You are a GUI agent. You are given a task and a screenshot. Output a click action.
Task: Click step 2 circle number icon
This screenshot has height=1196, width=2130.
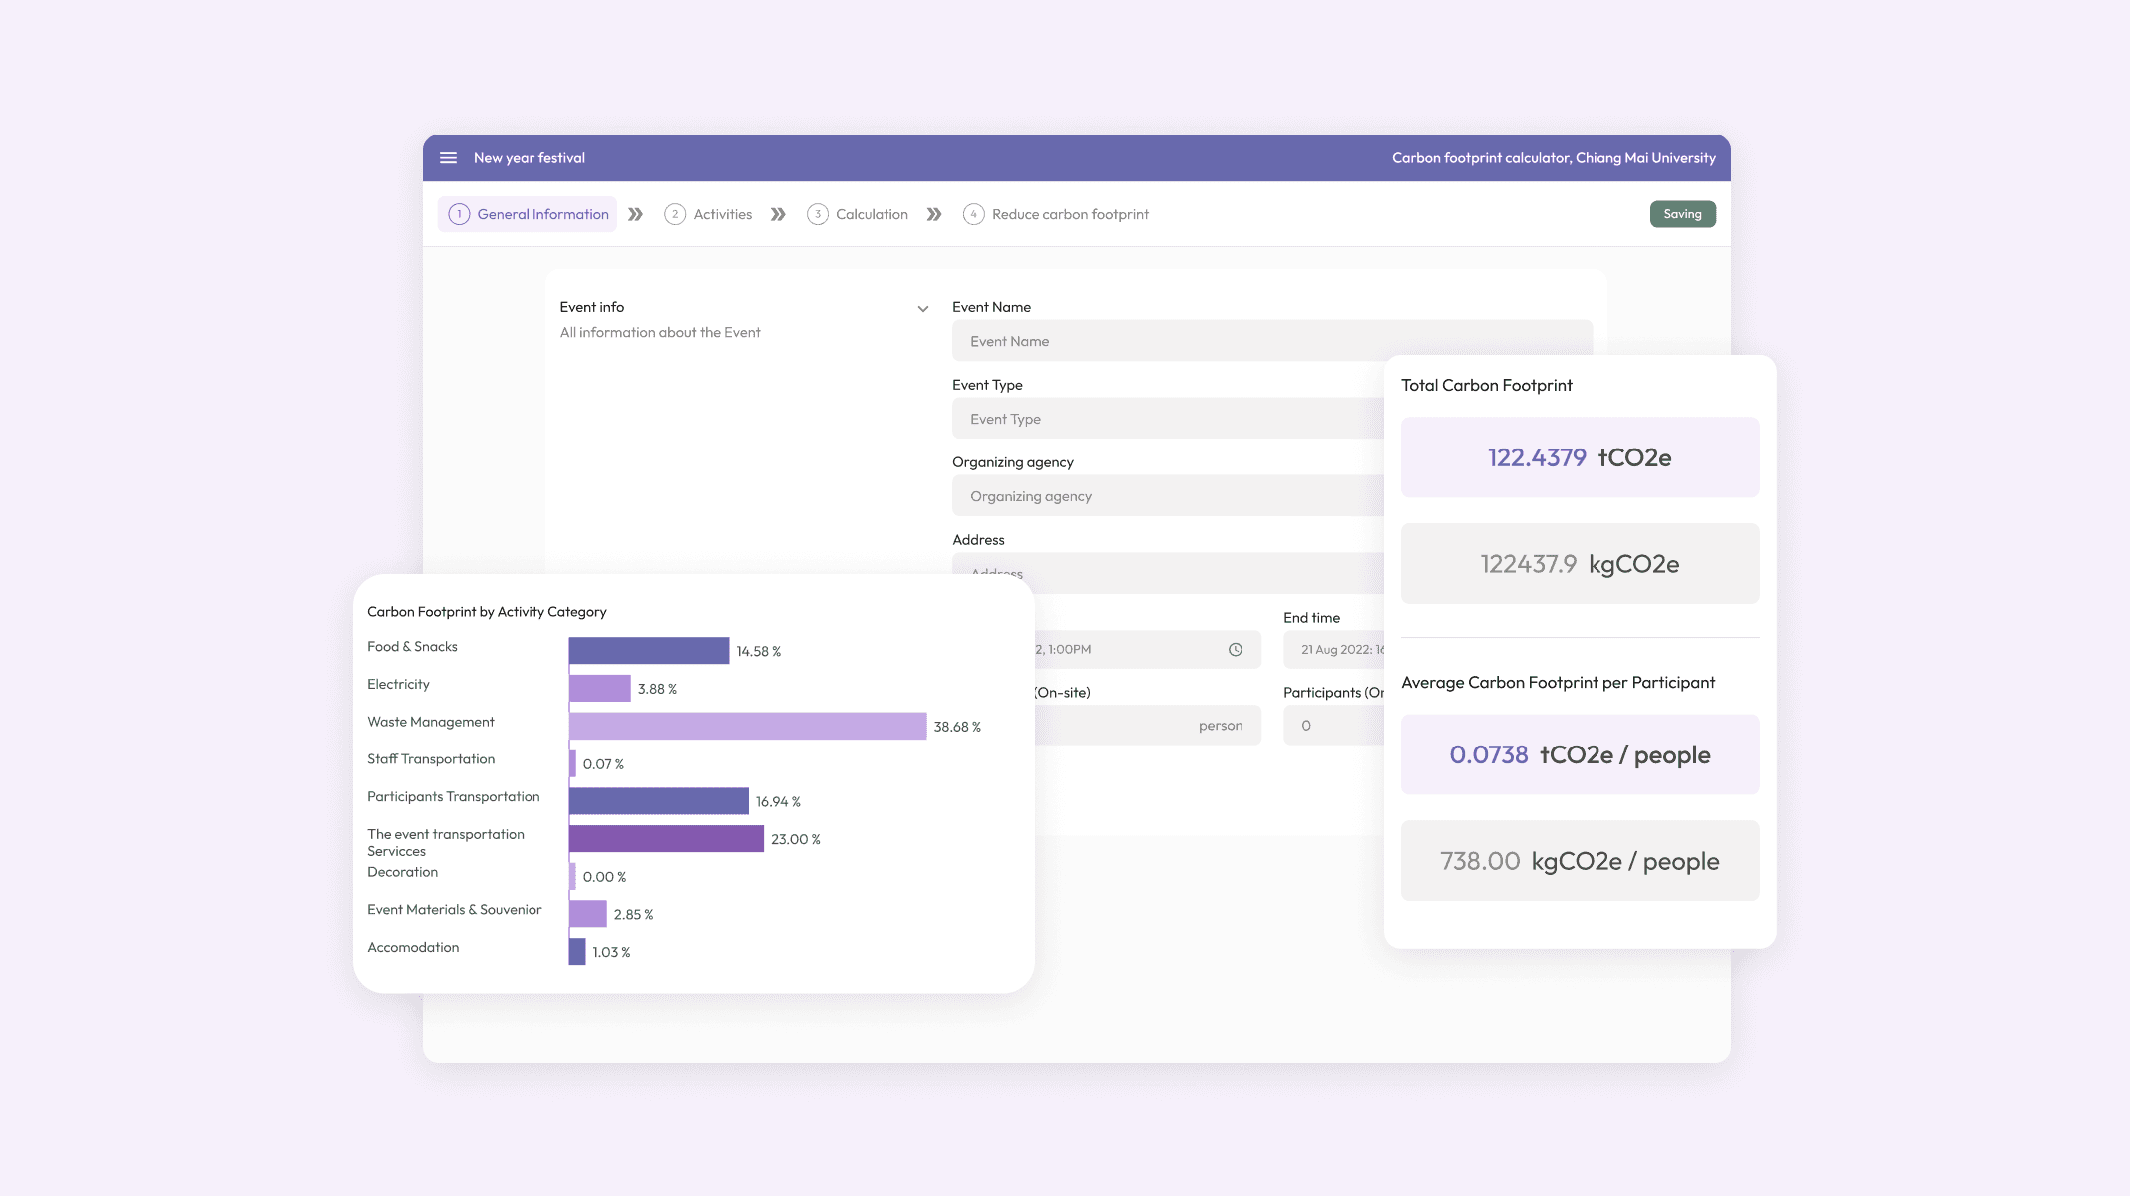(x=675, y=214)
